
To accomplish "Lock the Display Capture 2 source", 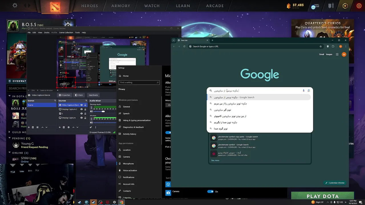I will [85, 109].
